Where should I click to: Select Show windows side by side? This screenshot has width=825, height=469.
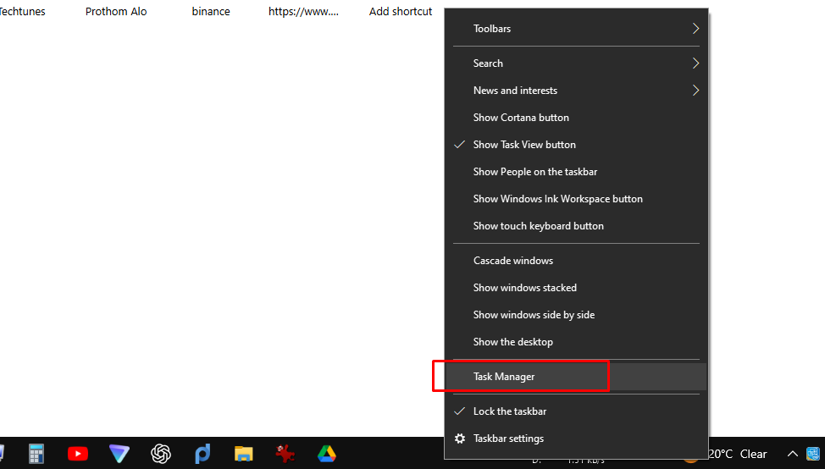576,315
